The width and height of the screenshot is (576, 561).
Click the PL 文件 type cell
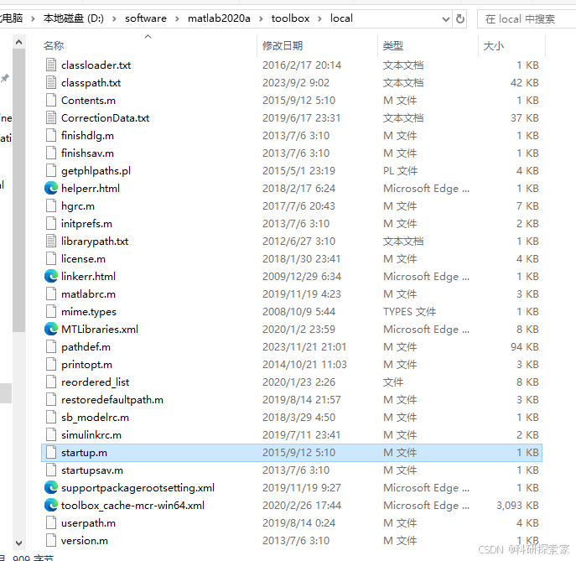pyautogui.click(x=400, y=171)
